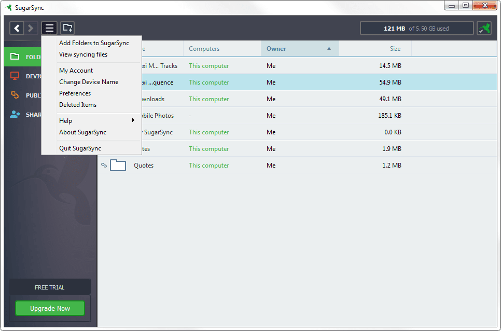Click This computer in the 49.1 MB row
501x331 pixels.
pos(208,99)
